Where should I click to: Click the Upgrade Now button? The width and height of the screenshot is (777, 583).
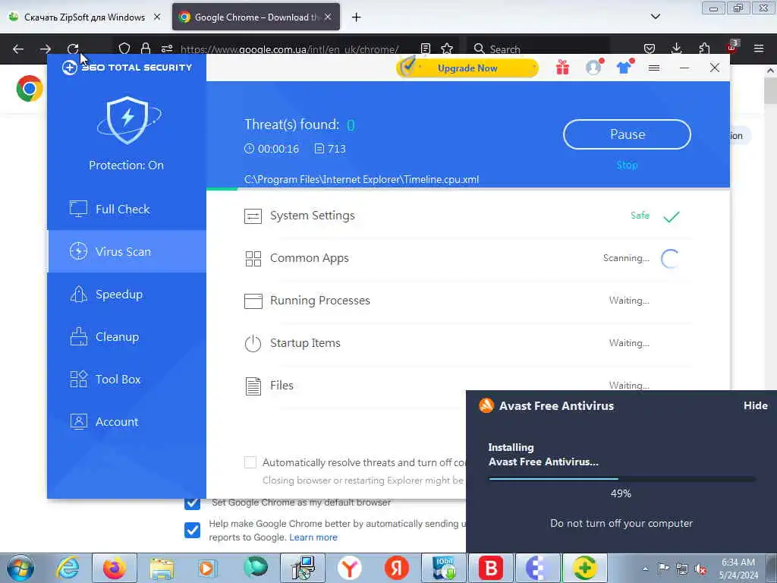(467, 68)
